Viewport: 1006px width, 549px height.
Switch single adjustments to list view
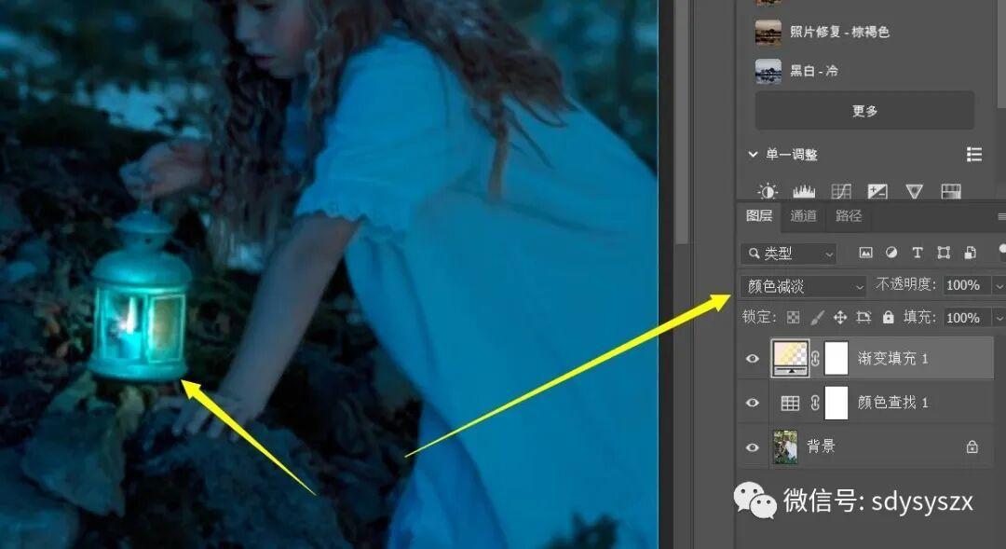coord(974,154)
